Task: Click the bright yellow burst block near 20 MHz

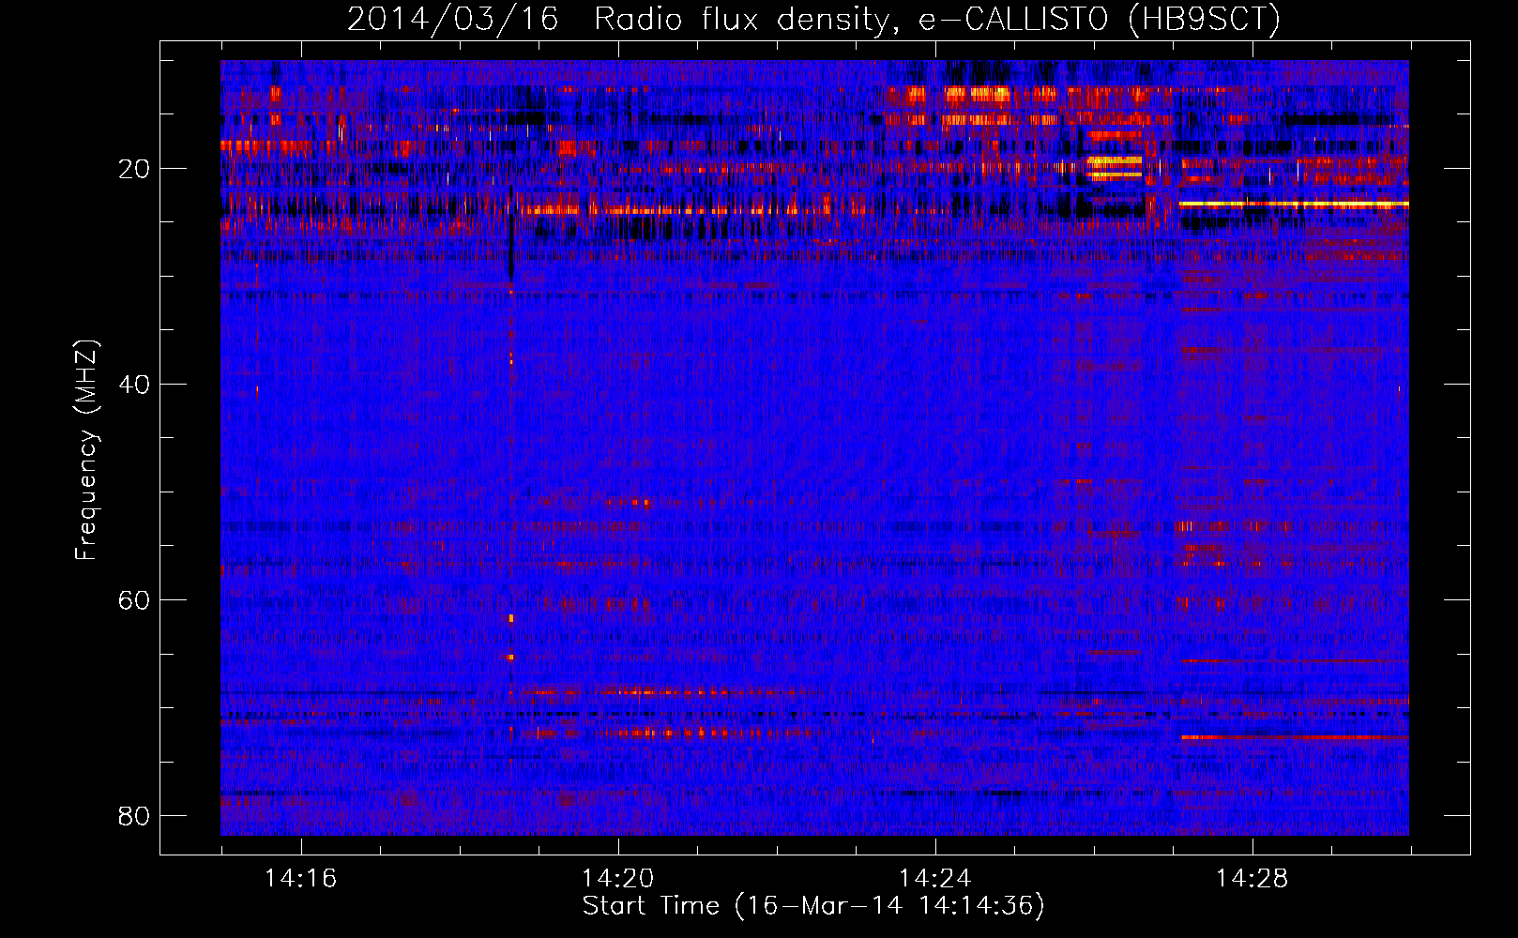Action: (x=1115, y=167)
